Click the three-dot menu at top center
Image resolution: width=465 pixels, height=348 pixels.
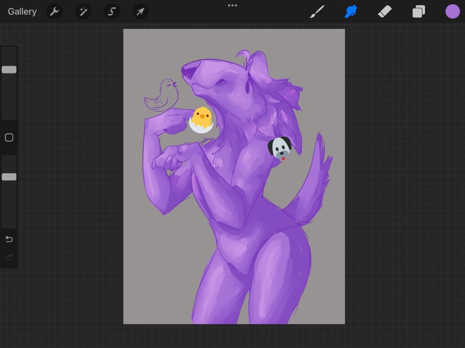pyautogui.click(x=232, y=5)
